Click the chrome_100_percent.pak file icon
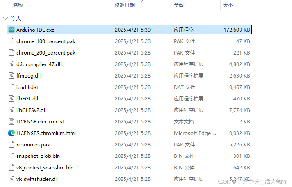292x187 pixels. (11, 41)
